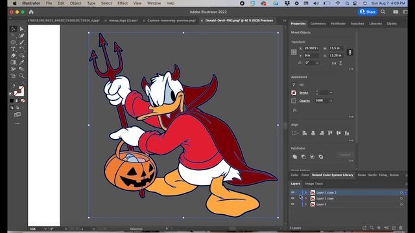
Task: Select the Shape Builder tool
Action: (x=21, y=56)
